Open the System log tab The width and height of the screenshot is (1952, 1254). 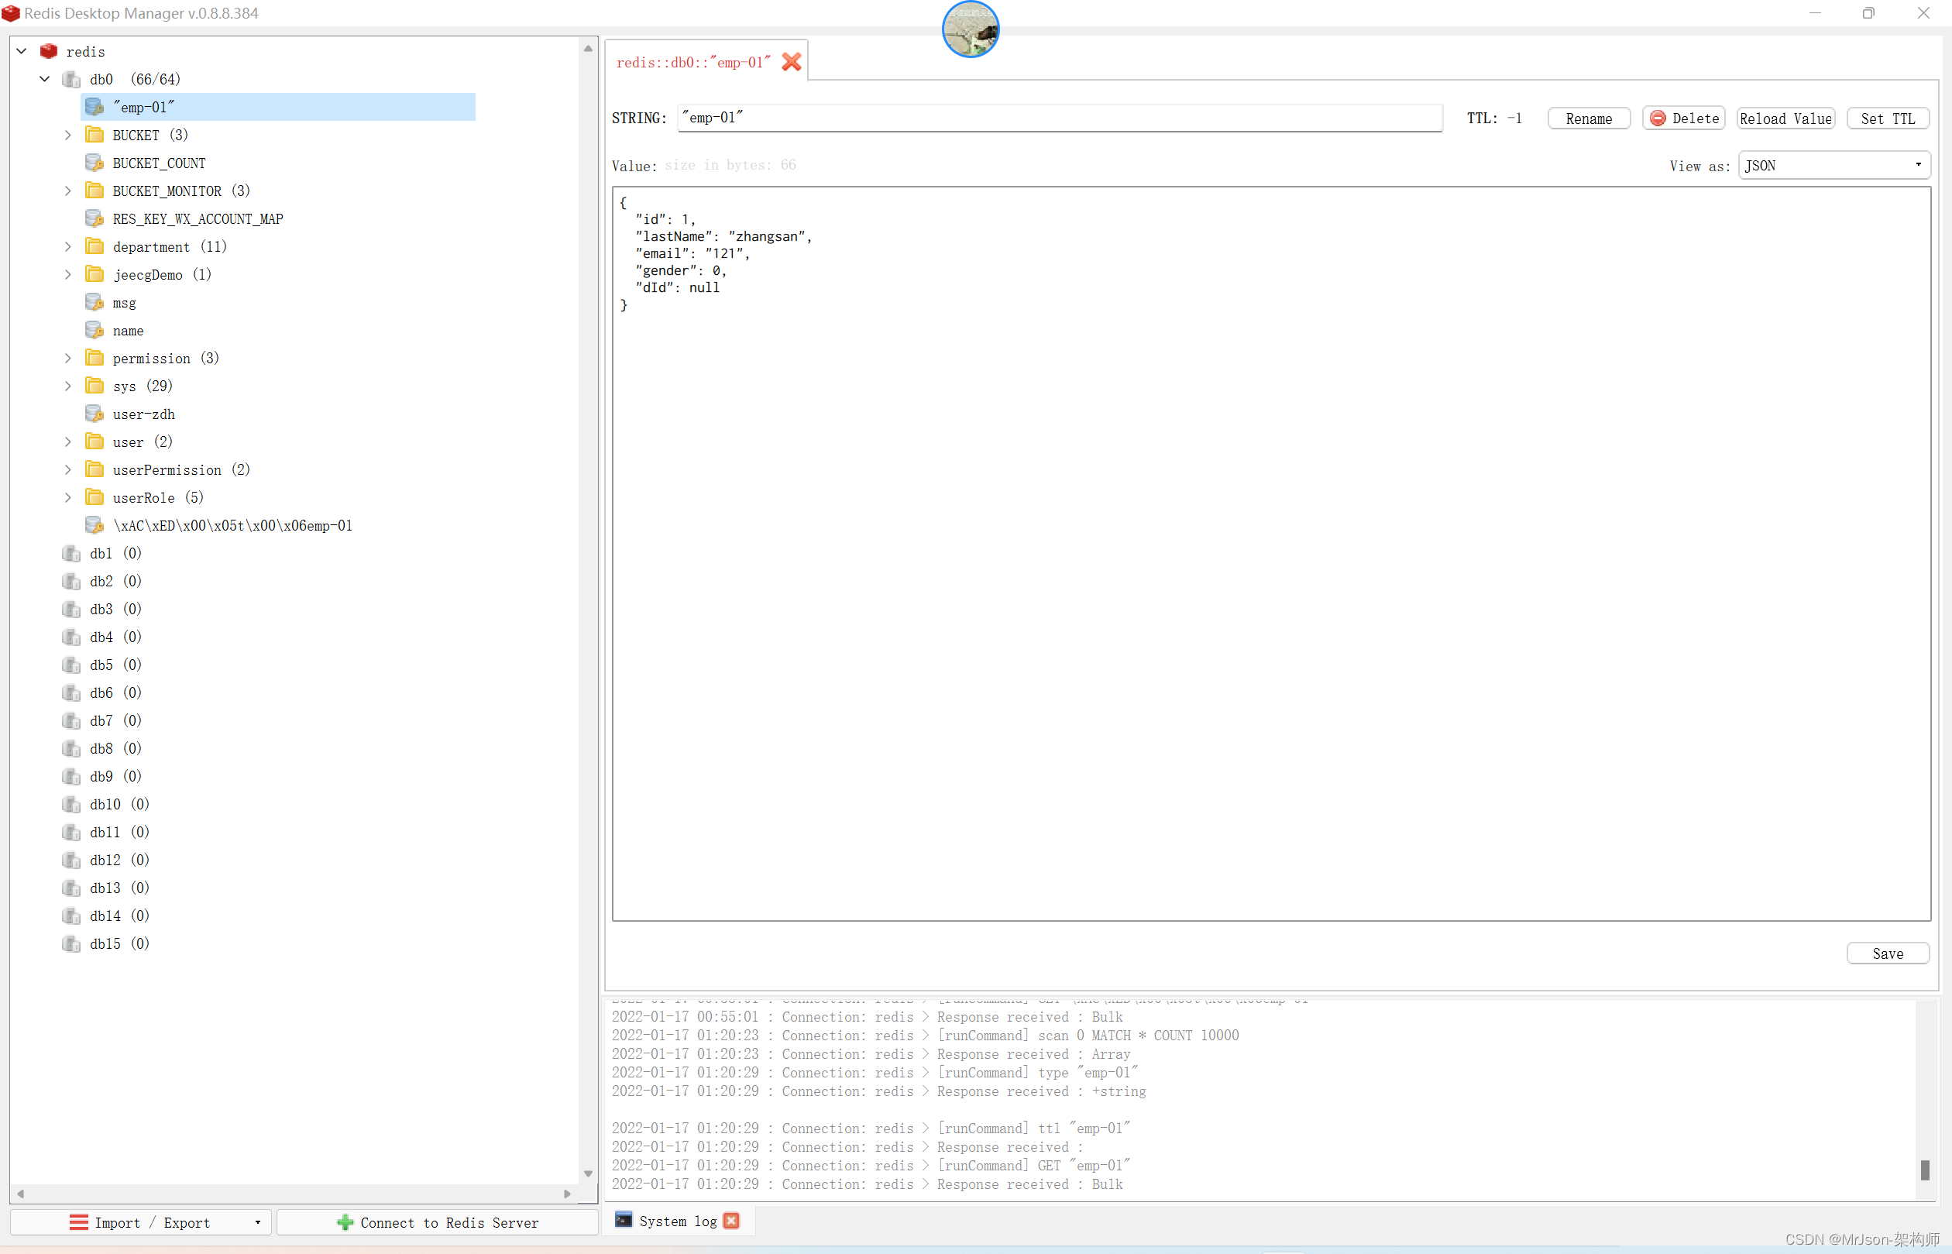click(x=678, y=1221)
